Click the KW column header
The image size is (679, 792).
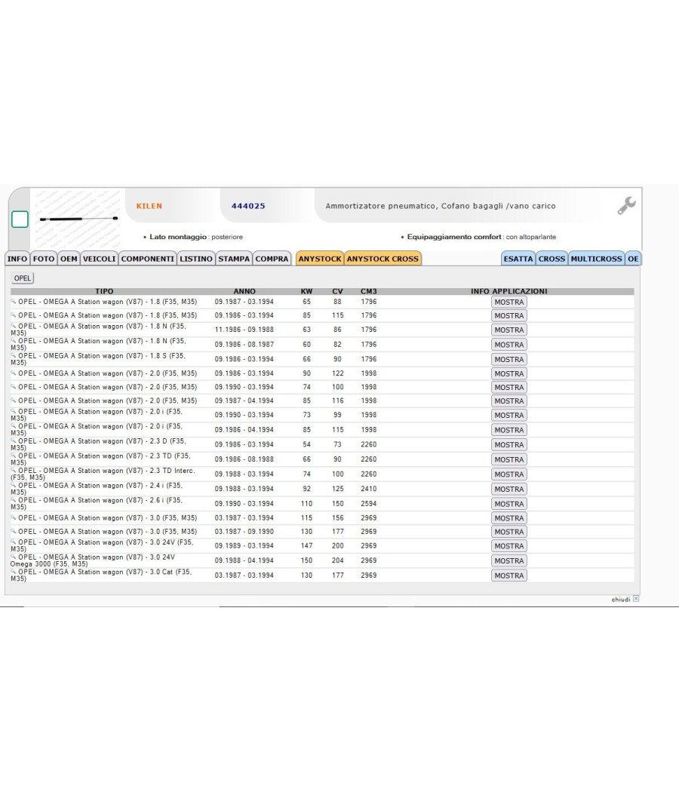click(306, 291)
